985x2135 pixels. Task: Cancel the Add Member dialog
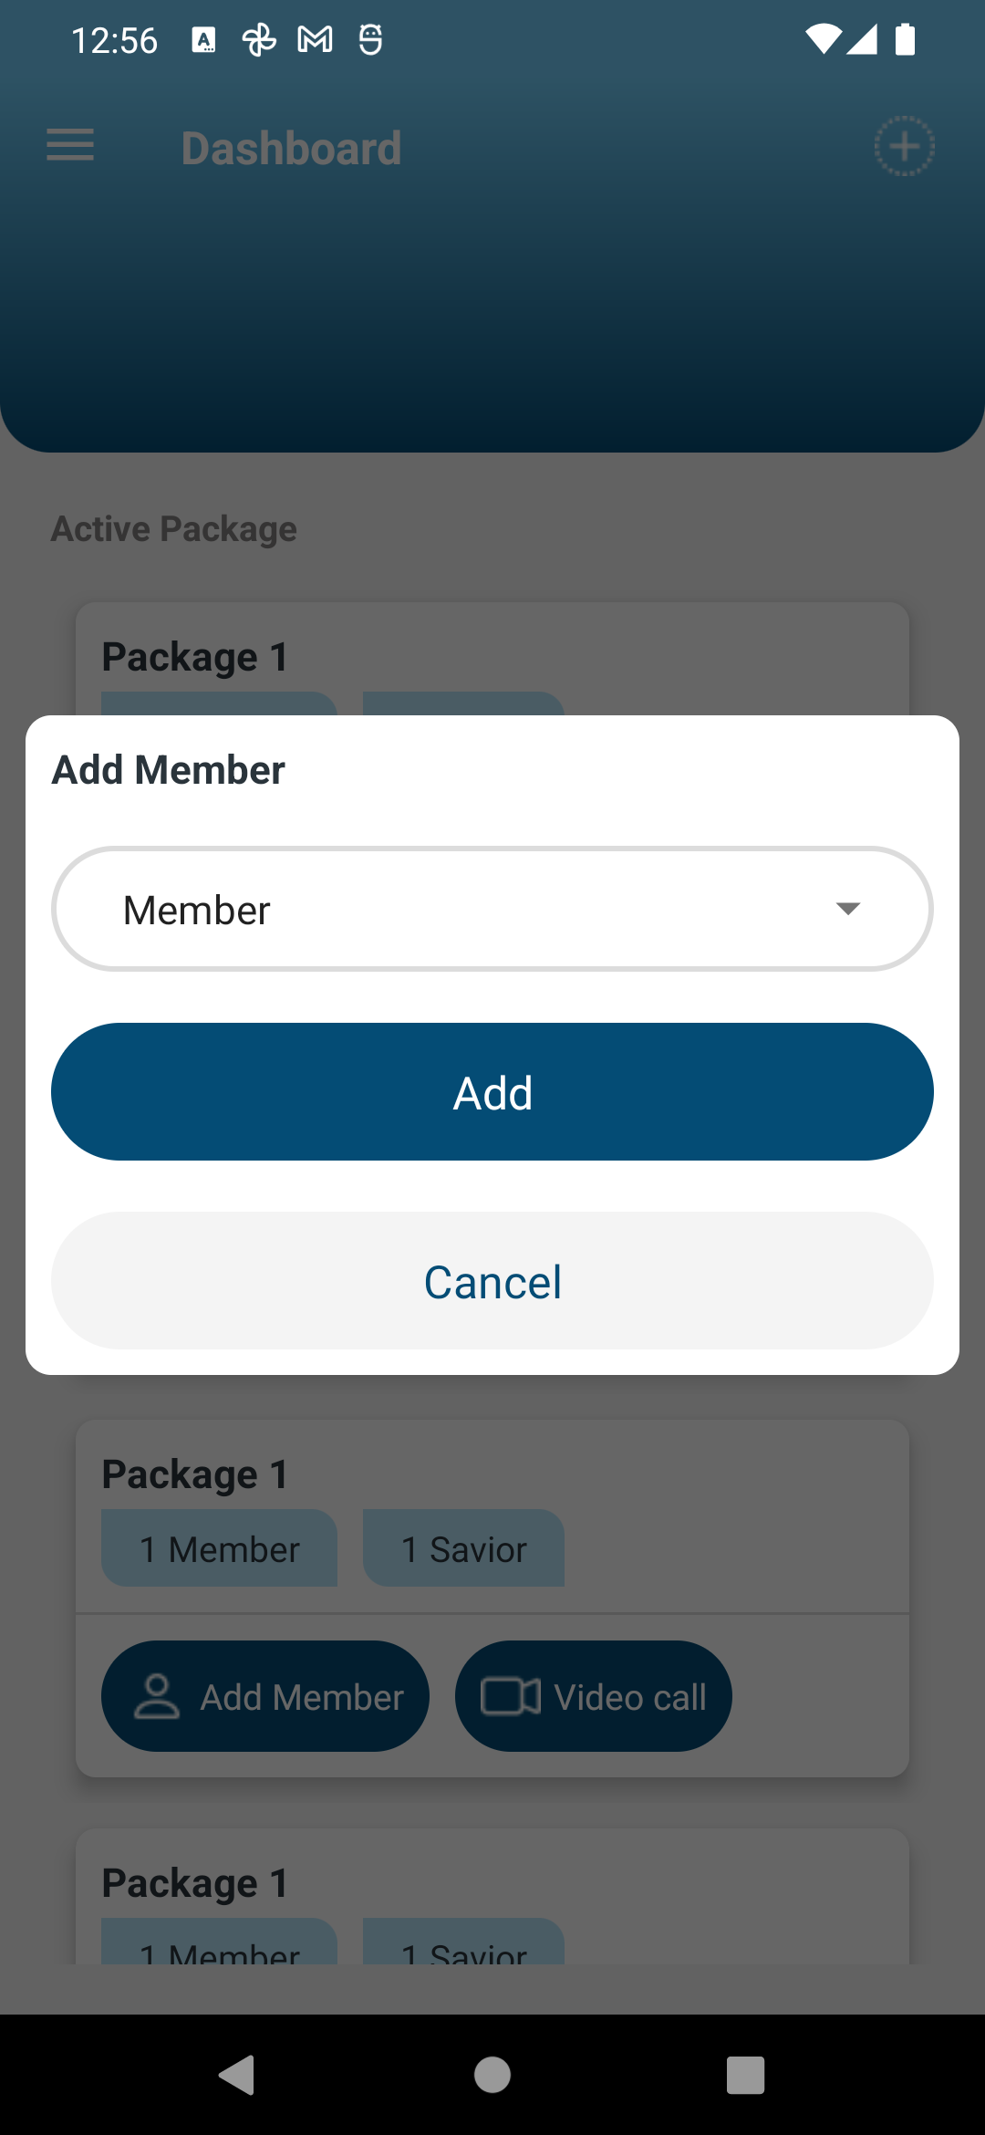493,1281
